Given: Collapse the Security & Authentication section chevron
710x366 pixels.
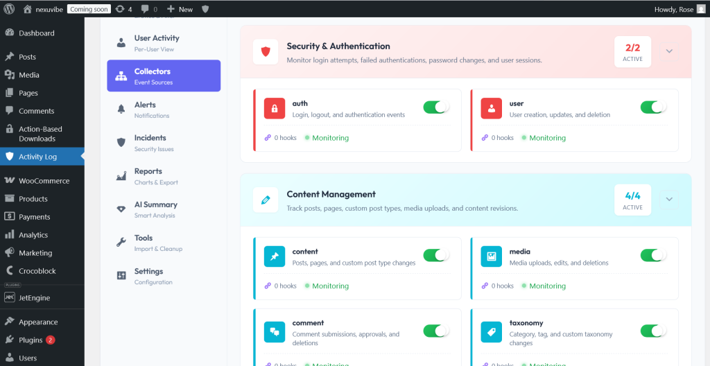Looking at the screenshot, I should tap(669, 51).
